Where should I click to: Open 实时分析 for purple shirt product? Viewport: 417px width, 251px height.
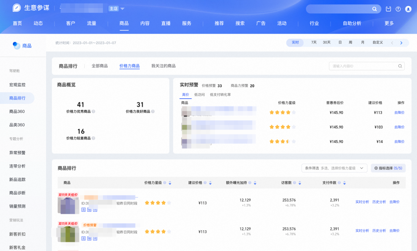click(x=362, y=202)
